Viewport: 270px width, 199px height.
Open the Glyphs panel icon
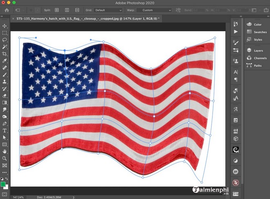[236, 109]
